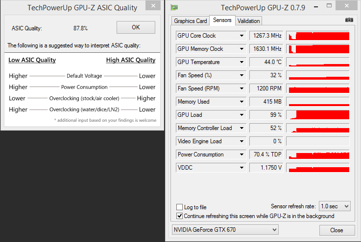Screen dimensions: 361x242
Task: Open Video Engine Load sensor dropdown
Action: 211,141
